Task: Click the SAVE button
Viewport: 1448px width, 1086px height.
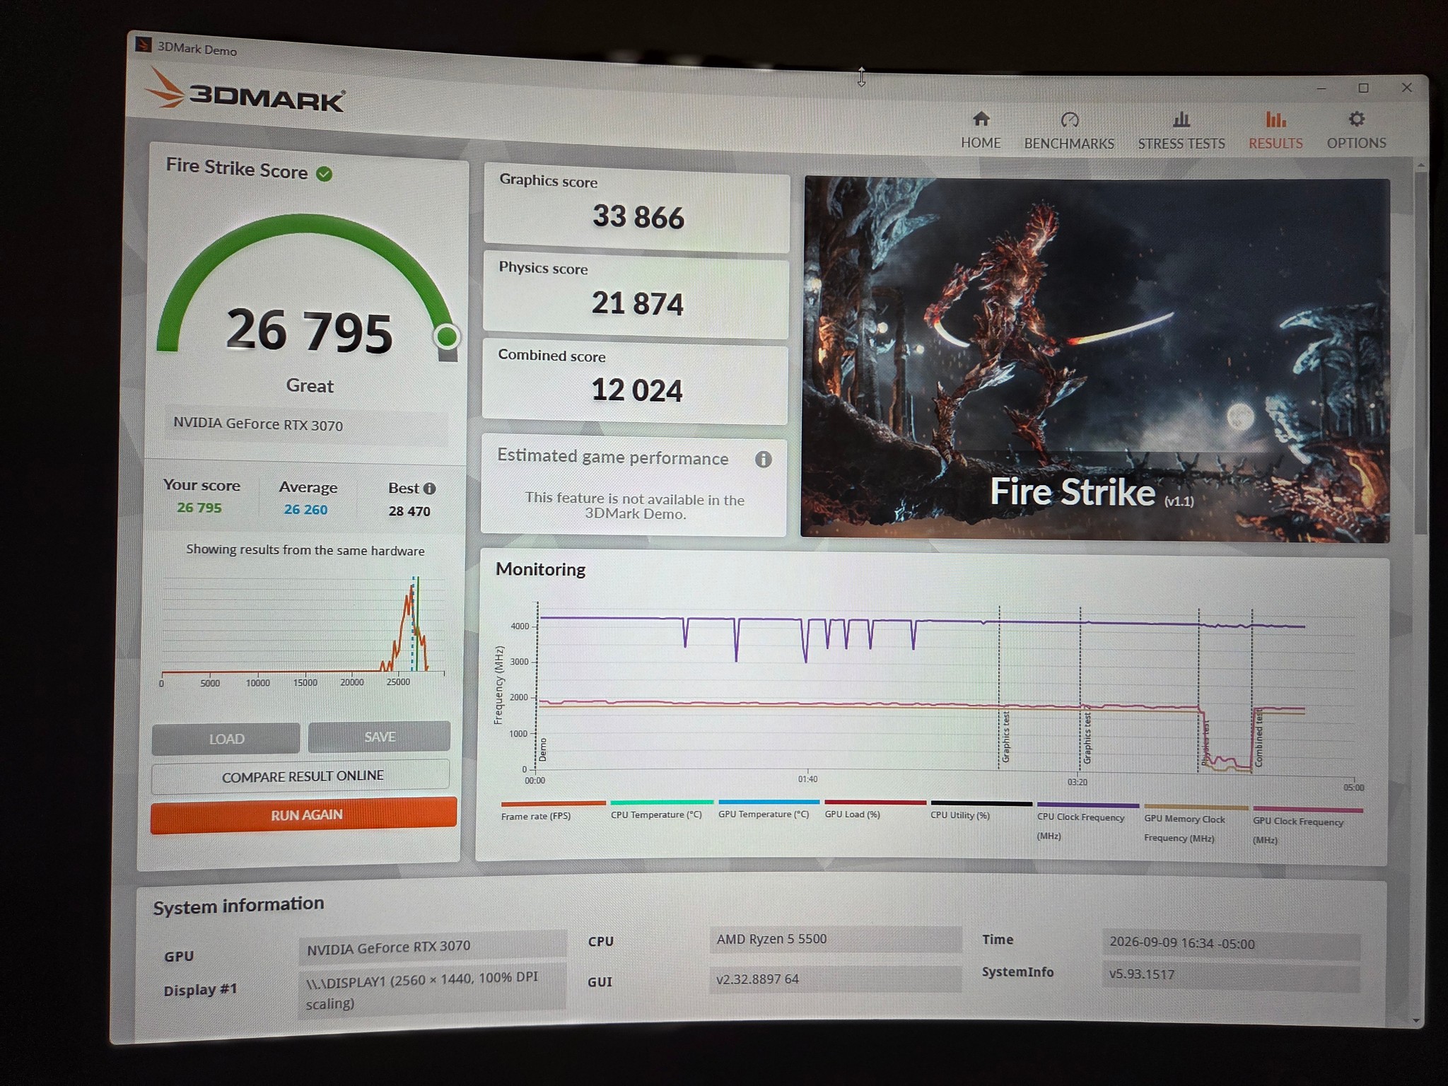Action: click(380, 737)
